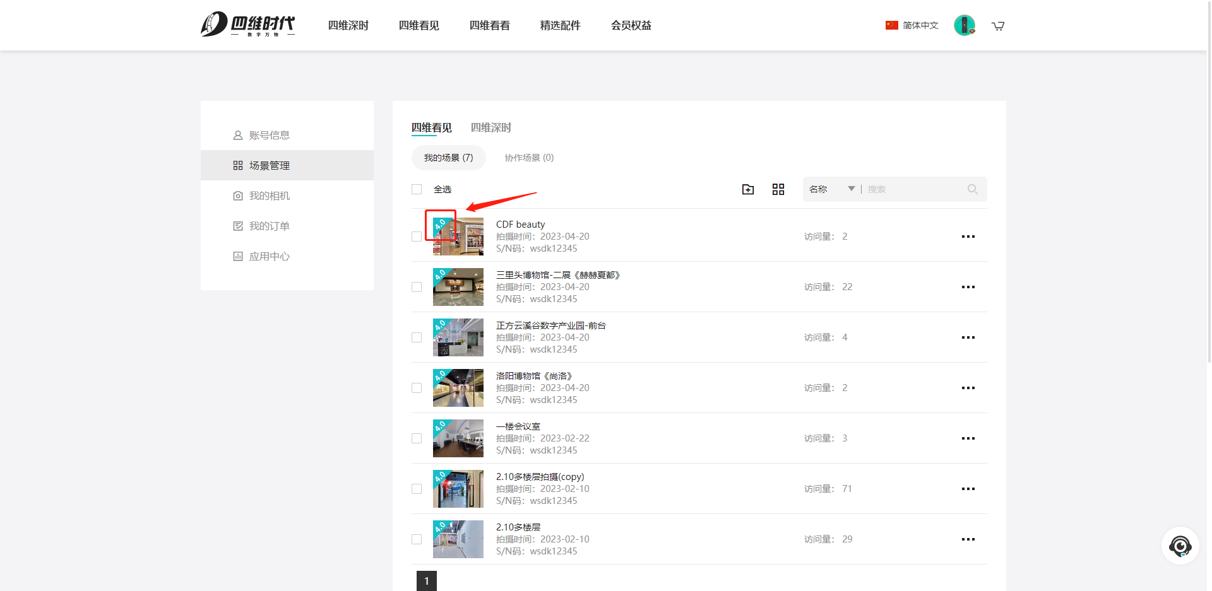
Task: Click the 四维时代 logo
Action: (247, 25)
